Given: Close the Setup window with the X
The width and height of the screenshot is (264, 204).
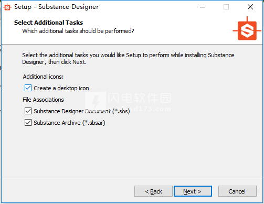Looking at the screenshot, I should [250, 7].
